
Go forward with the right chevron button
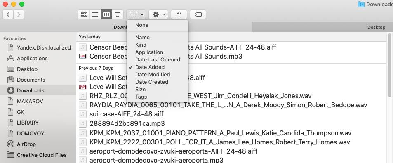[19, 14]
